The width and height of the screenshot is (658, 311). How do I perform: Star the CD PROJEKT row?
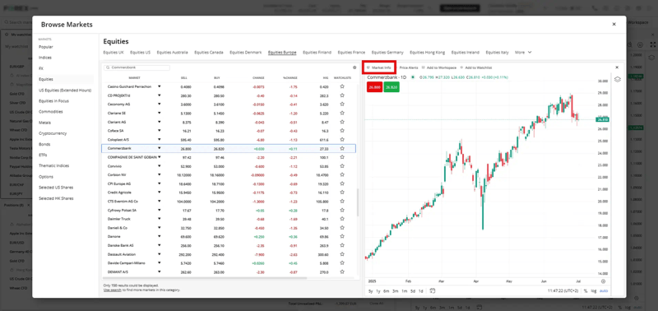pos(342,95)
